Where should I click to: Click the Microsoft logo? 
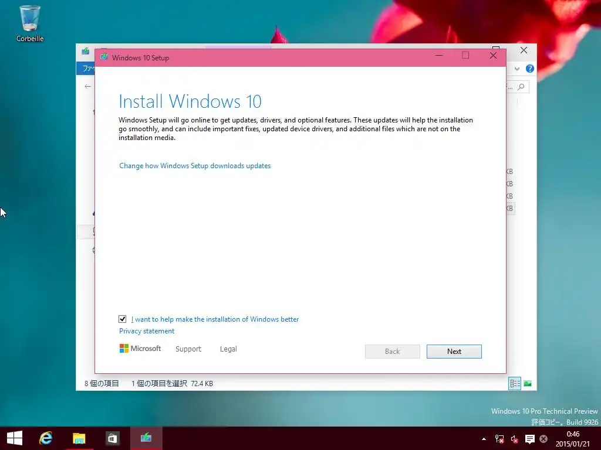click(140, 348)
